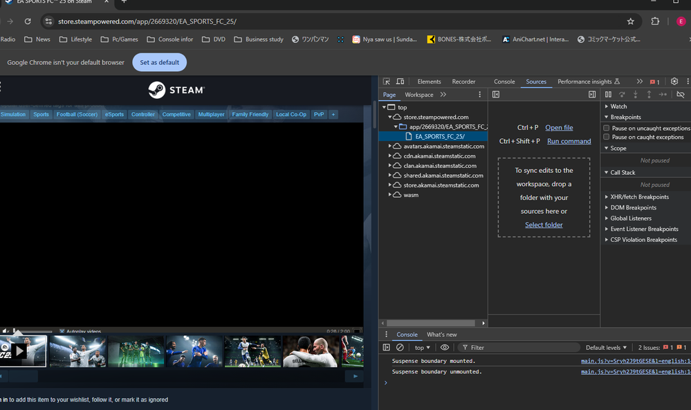Click the Select folder link
Viewport: 691px width, 410px height.
coord(544,225)
